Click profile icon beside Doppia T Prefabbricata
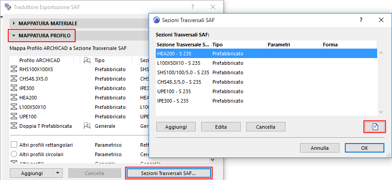The image size is (392, 180). pyautogui.click(x=13, y=126)
